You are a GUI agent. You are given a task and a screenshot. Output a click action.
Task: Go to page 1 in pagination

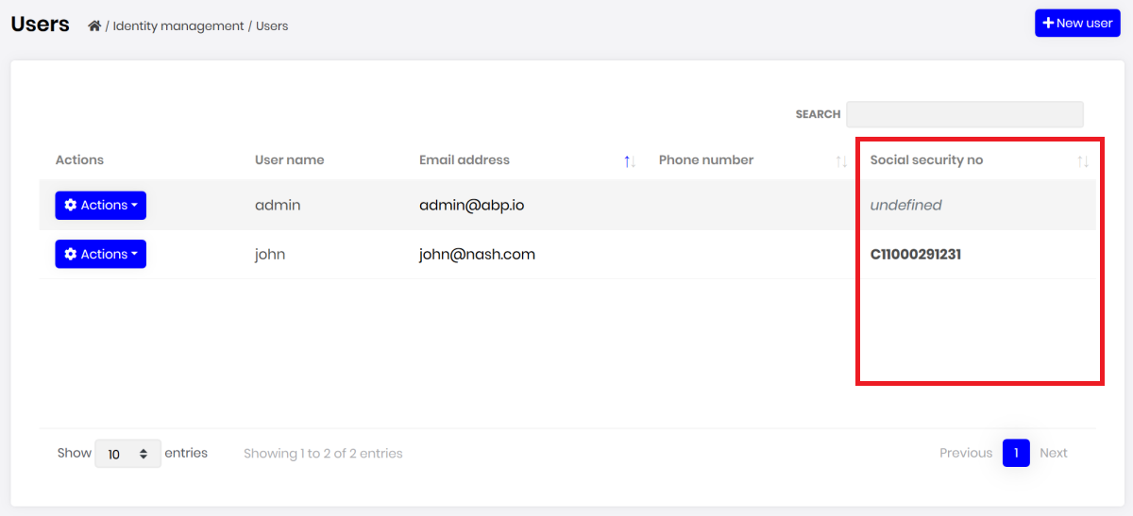(x=1016, y=454)
